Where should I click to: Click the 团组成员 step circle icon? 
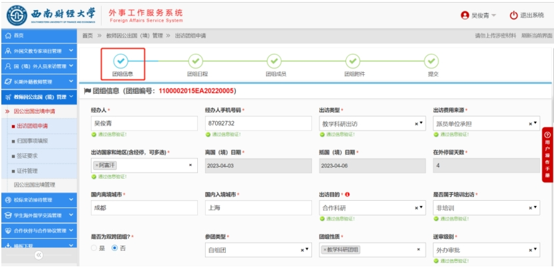click(274, 60)
